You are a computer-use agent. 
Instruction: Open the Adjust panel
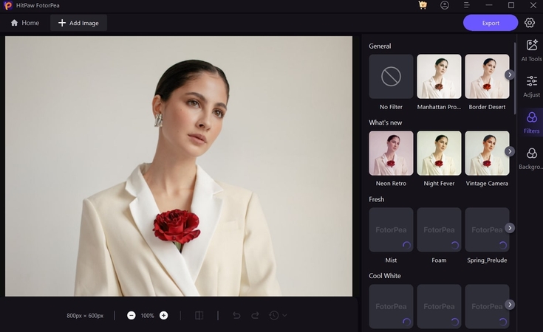coord(531,86)
